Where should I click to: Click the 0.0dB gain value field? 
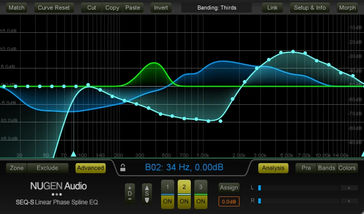point(229,201)
